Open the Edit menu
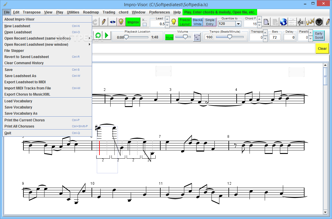Viewport: 332px width, 219px height. [x=16, y=12]
